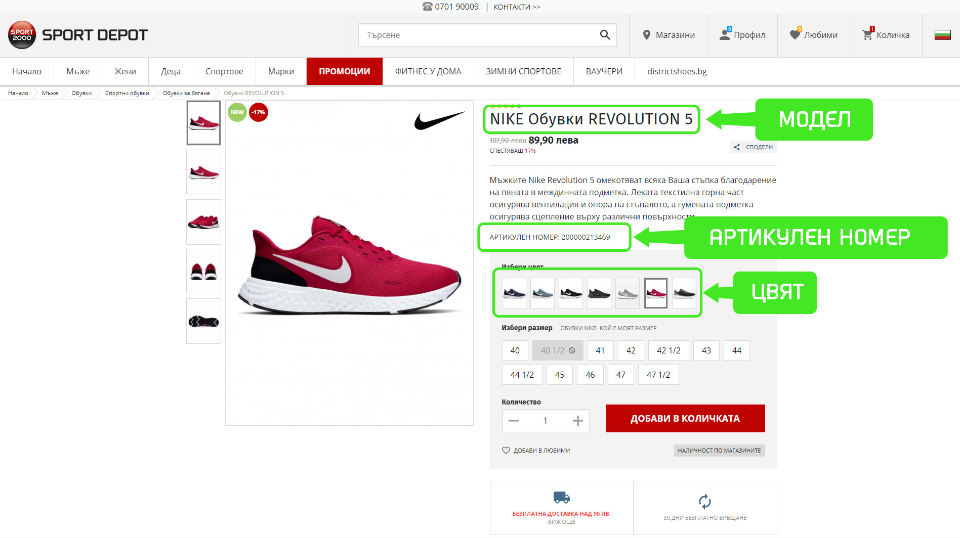
Task: Click the Начало breadcrumb
Action: click(x=18, y=93)
